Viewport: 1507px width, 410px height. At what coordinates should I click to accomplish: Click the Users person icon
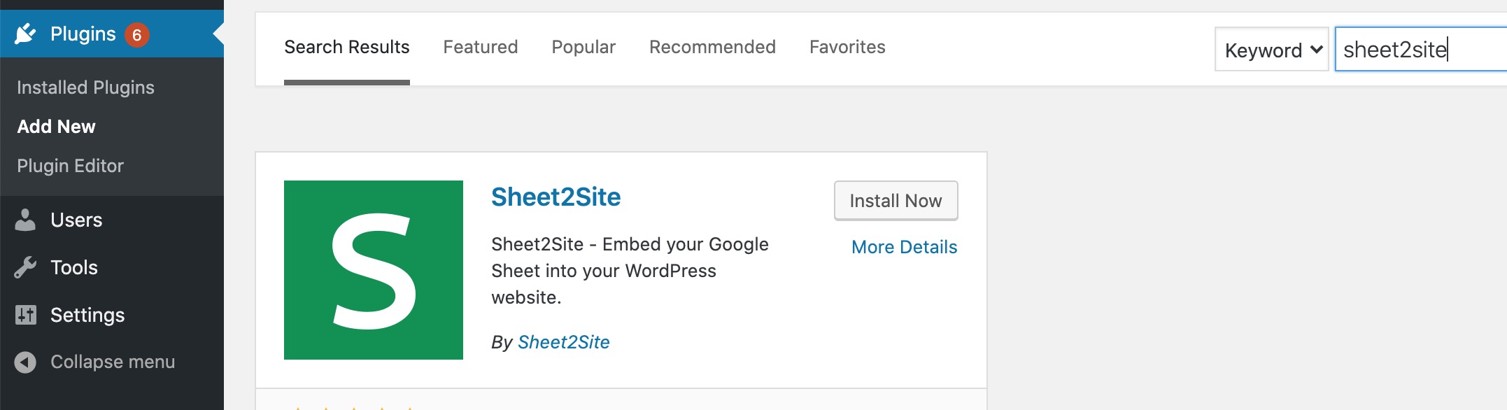25,220
